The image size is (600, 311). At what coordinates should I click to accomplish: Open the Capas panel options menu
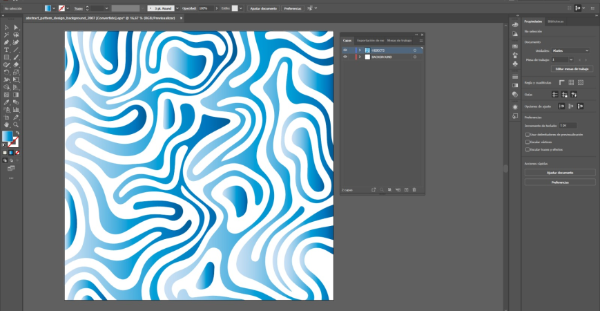[420, 41]
